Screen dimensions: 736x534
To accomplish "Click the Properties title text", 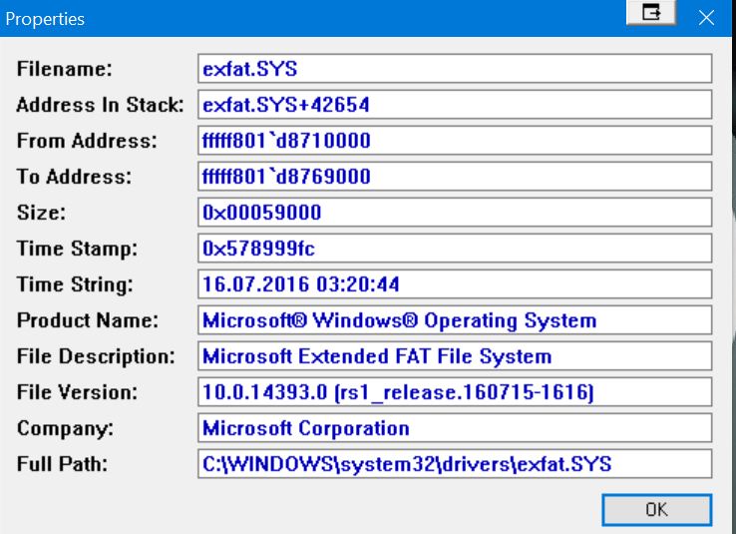I will click(45, 19).
